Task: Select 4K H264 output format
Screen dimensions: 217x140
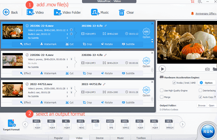Action: click(67, 124)
